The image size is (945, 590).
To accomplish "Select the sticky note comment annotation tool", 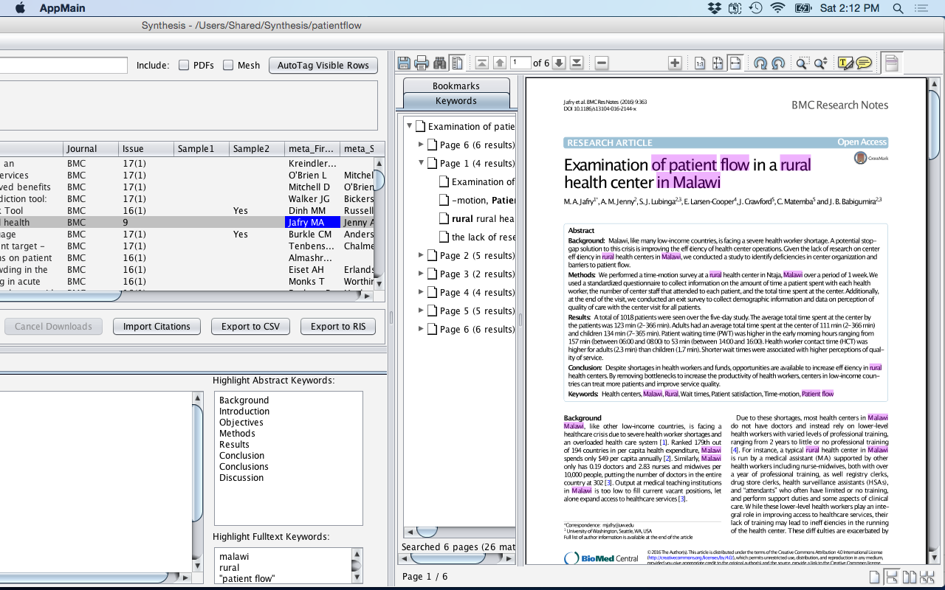I will click(864, 63).
